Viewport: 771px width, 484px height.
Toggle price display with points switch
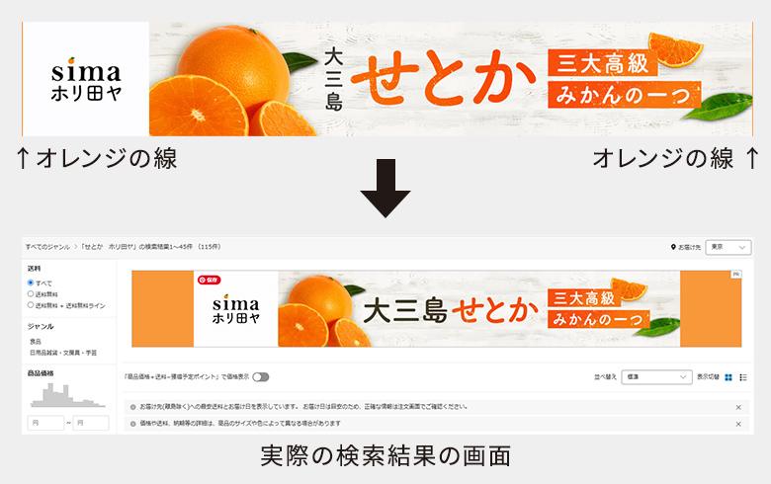[261, 377]
